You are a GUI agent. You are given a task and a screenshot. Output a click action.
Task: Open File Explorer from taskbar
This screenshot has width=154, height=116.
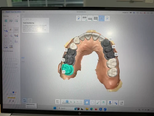coord(87,109)
